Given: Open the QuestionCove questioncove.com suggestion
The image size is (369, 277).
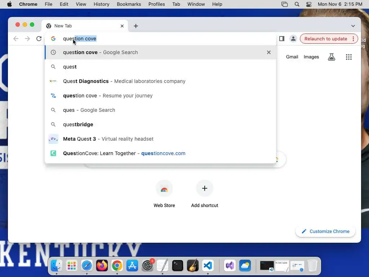Looking at the screenshot, I should tap(160, 153).
